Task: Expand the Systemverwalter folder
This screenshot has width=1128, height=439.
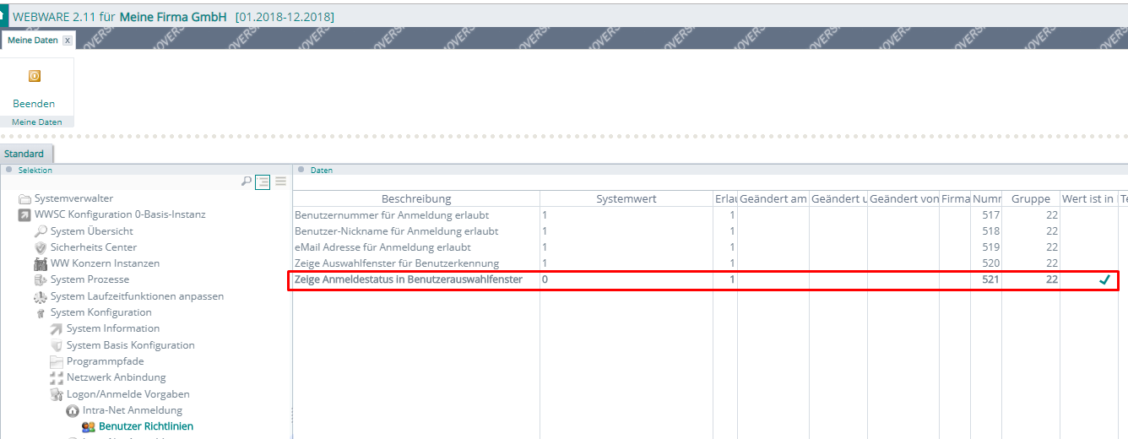Action: click(x=24, y=198)
